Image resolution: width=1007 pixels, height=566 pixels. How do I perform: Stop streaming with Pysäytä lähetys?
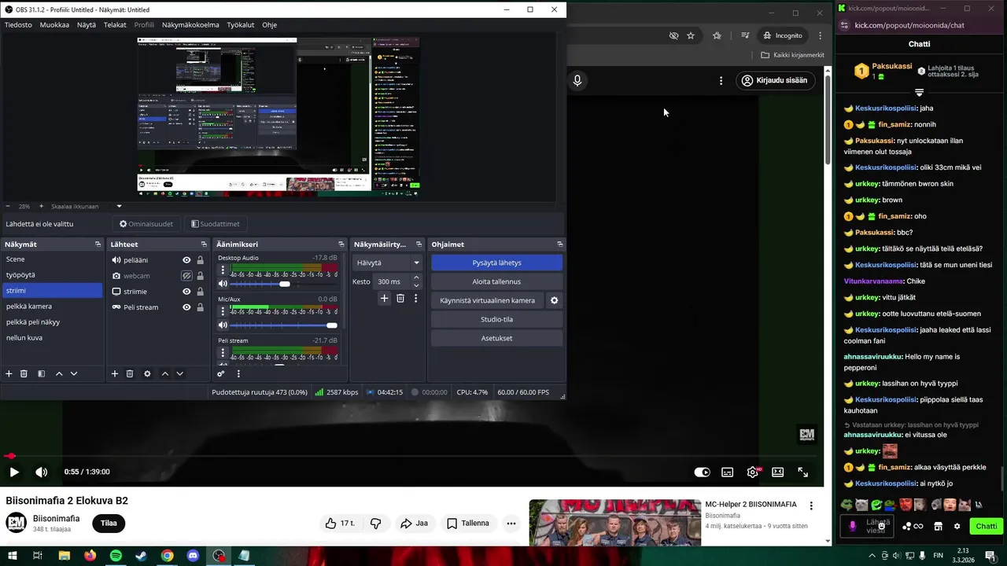pos(496,263)
